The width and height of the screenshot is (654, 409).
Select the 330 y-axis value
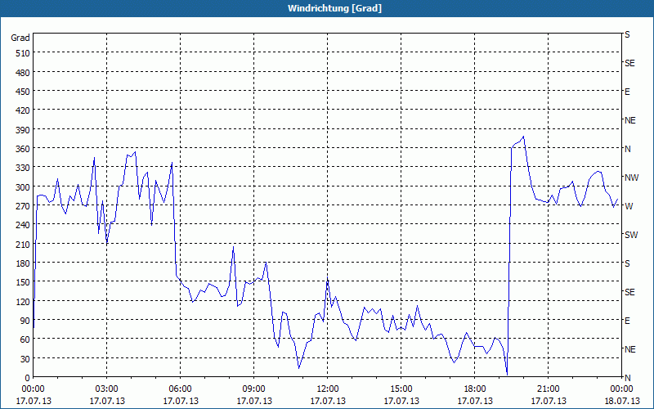tap(23, 168)
